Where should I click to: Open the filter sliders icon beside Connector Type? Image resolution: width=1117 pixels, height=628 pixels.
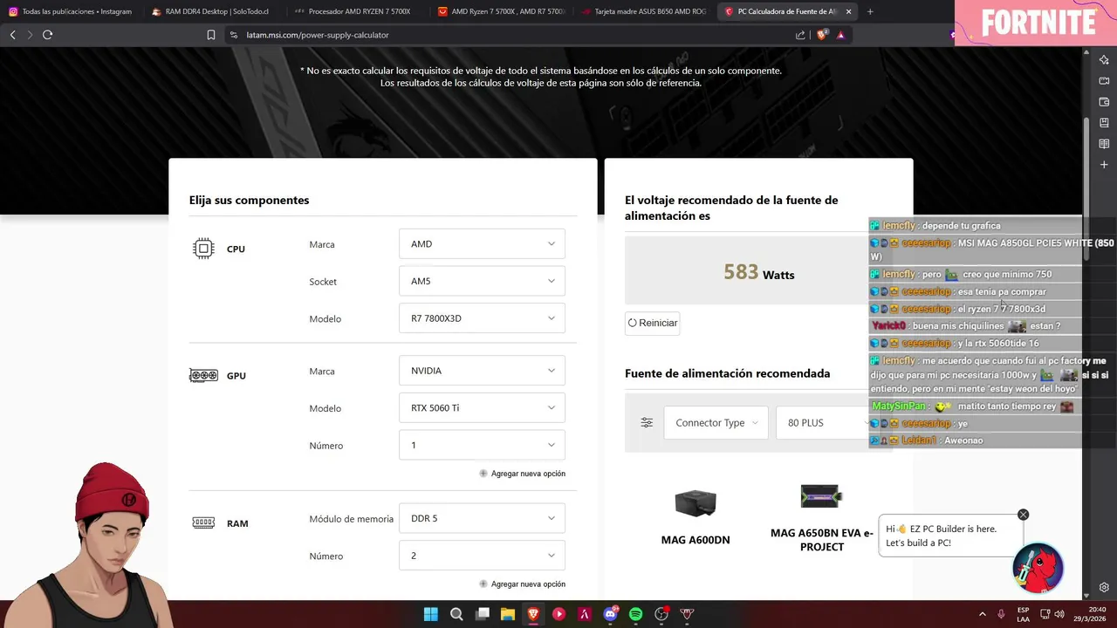tap(647, 422)
